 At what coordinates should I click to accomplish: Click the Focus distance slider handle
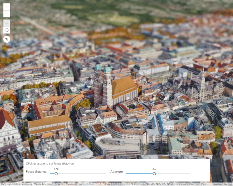click(56, 174)
